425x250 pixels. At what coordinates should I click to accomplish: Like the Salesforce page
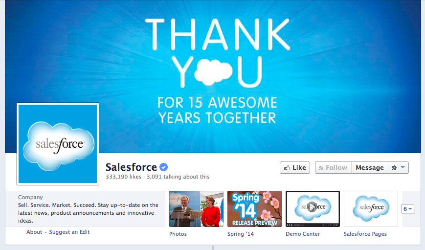click(x=295, y=168)
